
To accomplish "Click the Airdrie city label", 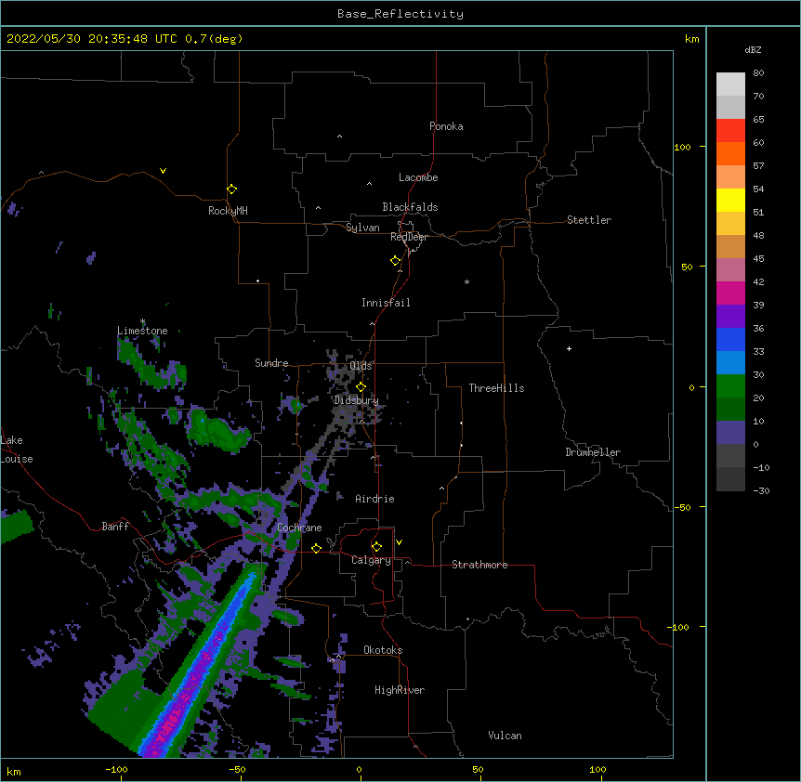I will [374, 499].
